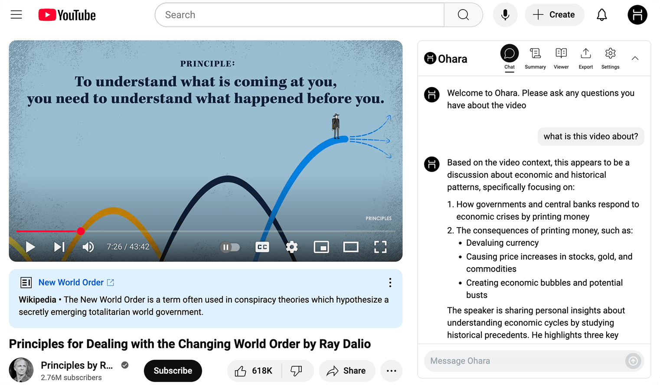This screenshot has width=660, height=385.
Task: Mute the video volume
Action: [88, 247]
